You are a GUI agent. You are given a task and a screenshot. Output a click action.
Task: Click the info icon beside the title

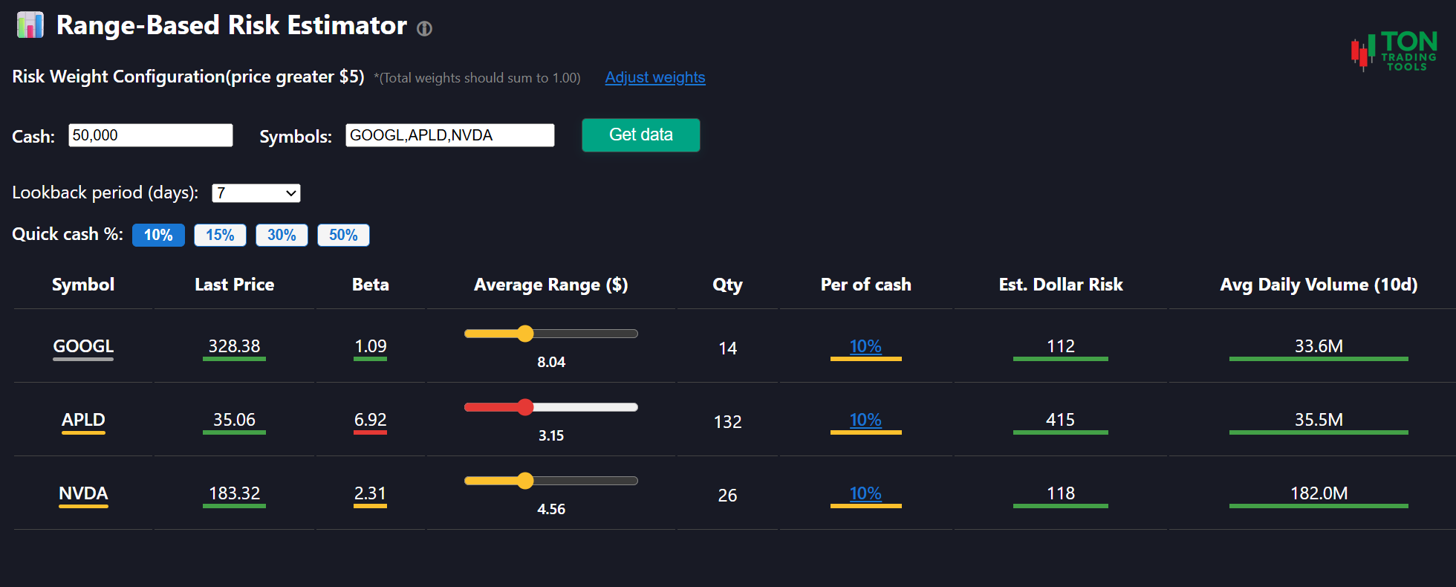[424, 29]
